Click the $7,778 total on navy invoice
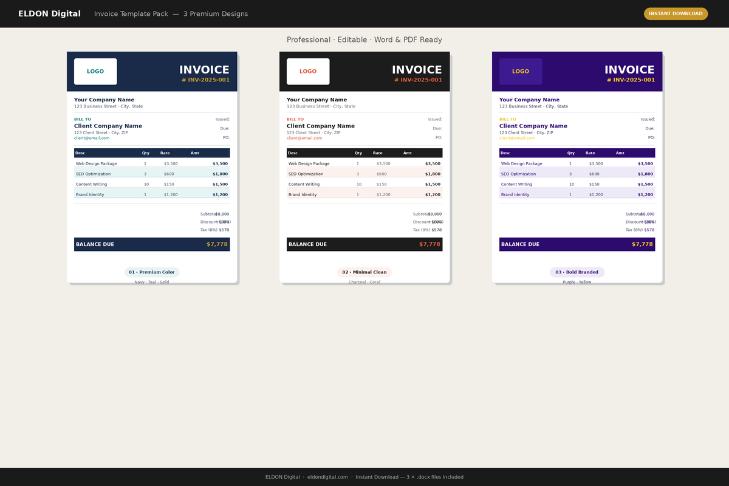The image size is (729, 486). coord(217,244)
